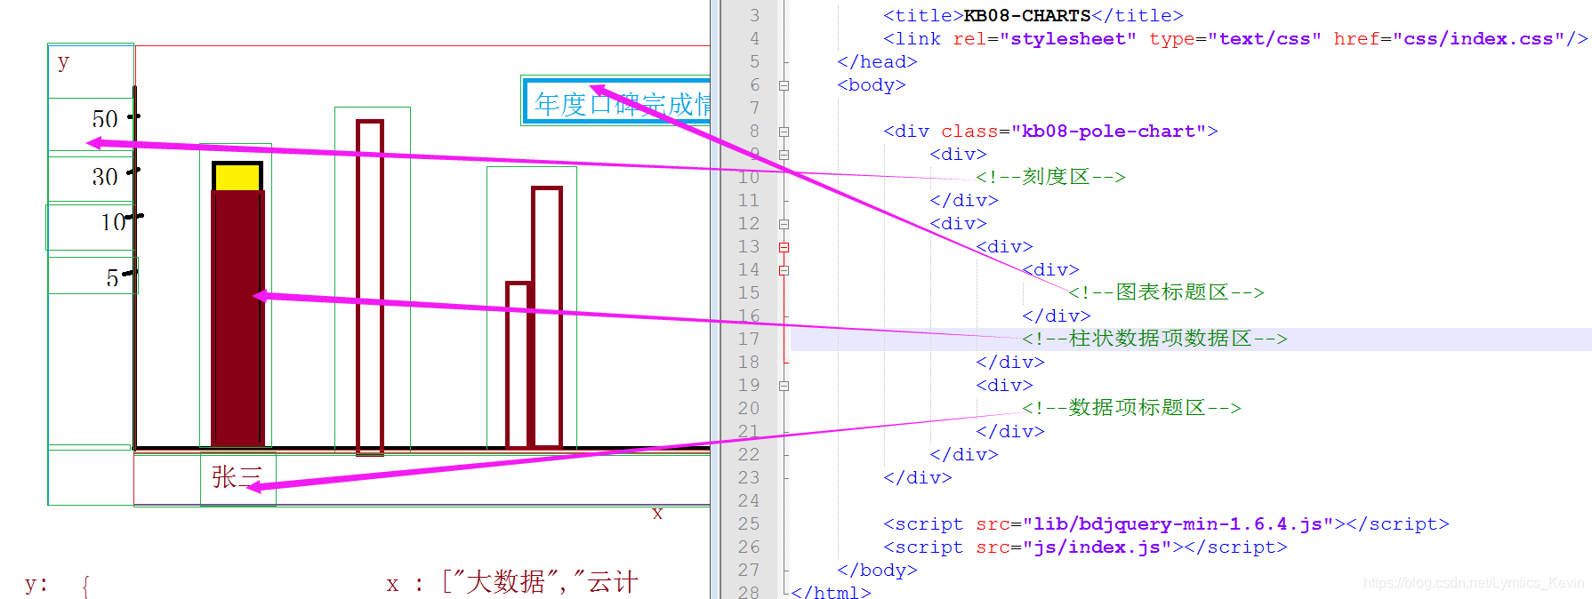The width and height of the screenshot is (1592, 599).
Task: Click the x axis label below the chart
Action: [x=657, y=513]
